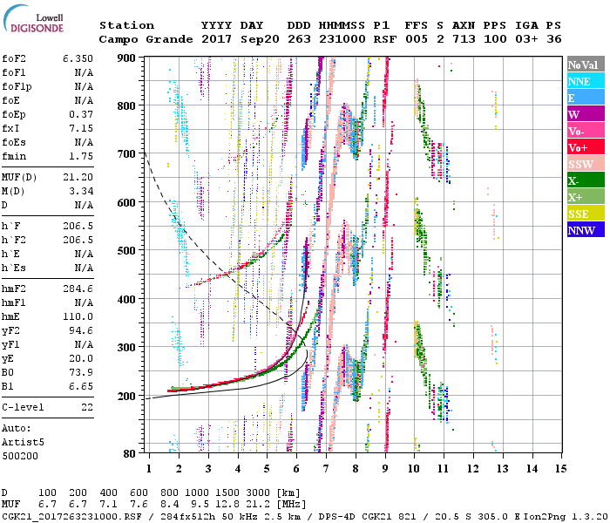Click the RSF program value
Image resolution: width=610 pixels, height=523 pixels.
click(x=385, y=39)
